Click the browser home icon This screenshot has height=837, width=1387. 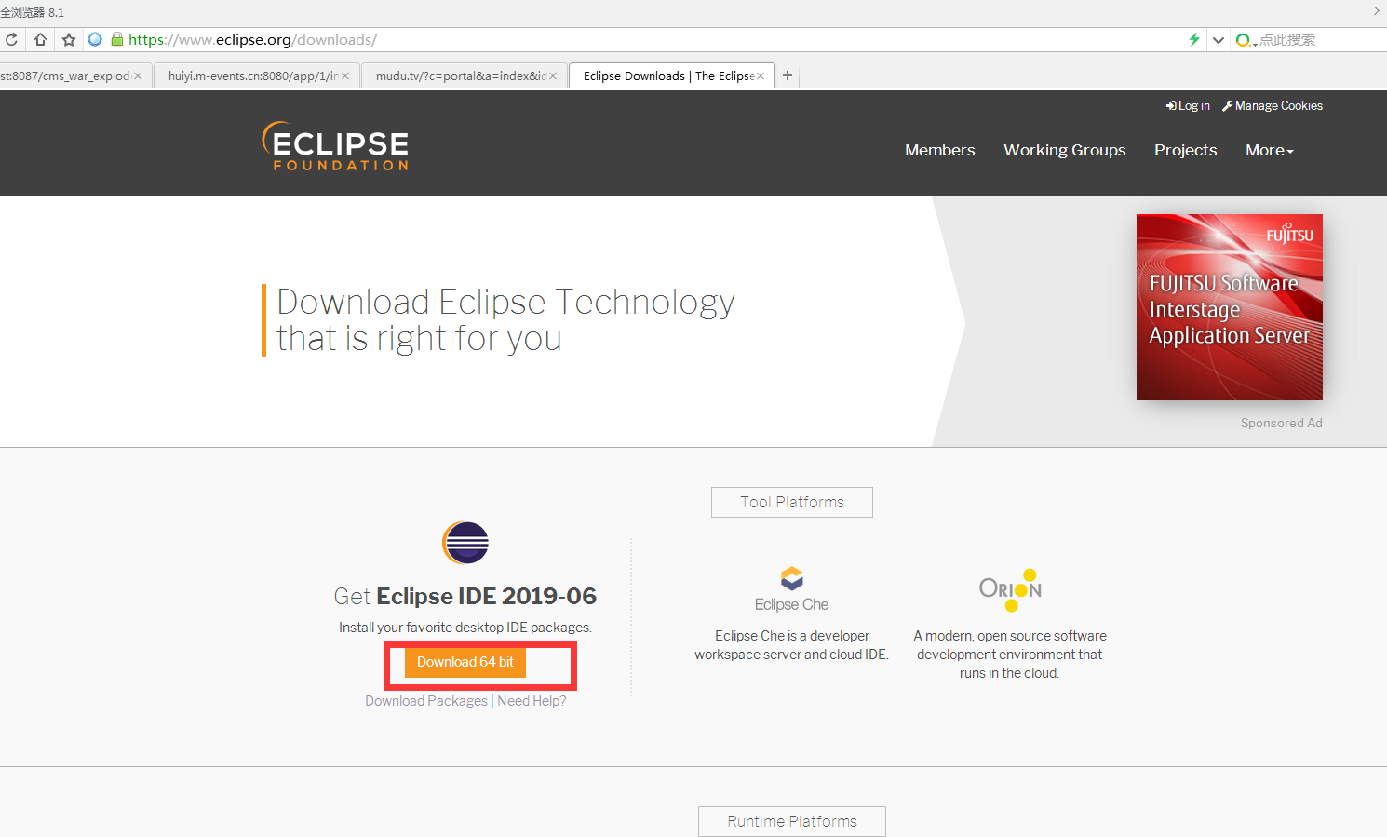pos(40,39)
